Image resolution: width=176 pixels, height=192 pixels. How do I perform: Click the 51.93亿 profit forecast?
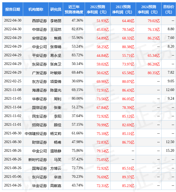(x=103, y=21)
